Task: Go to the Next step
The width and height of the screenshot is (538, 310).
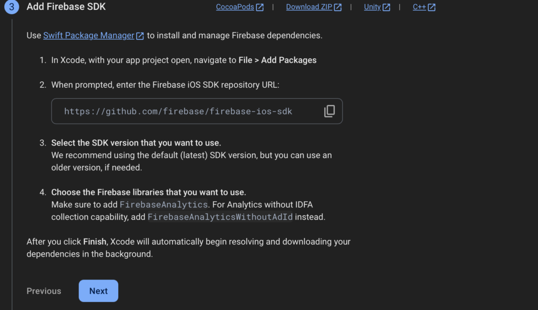Action: (x=98, y=291)
